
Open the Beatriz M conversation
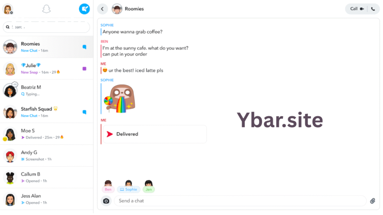[x=46, y=90]
